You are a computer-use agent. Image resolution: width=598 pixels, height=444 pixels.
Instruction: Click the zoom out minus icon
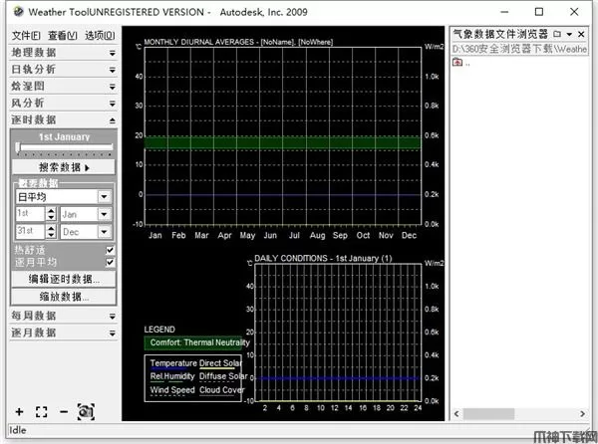coord(63,411)
